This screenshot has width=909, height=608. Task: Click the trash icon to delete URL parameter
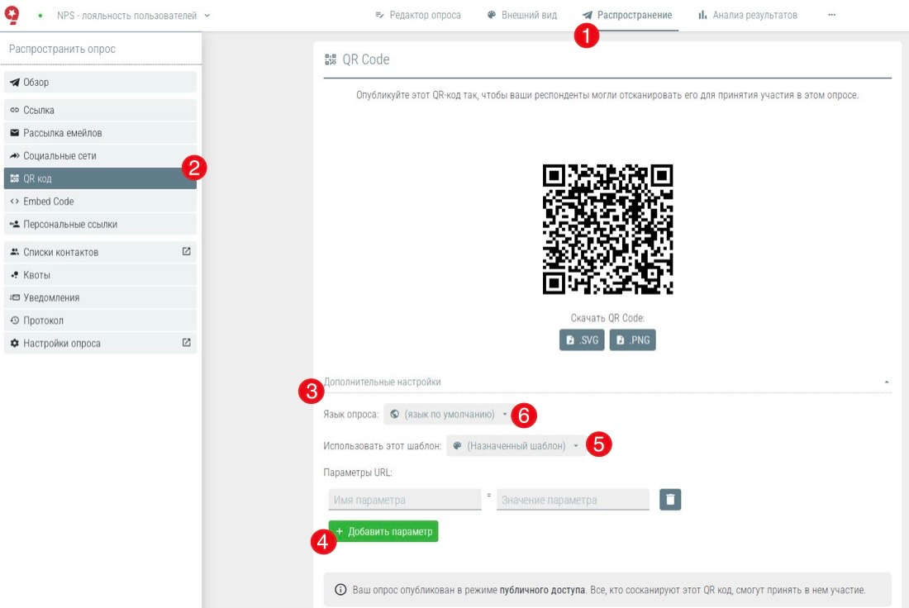670,500
